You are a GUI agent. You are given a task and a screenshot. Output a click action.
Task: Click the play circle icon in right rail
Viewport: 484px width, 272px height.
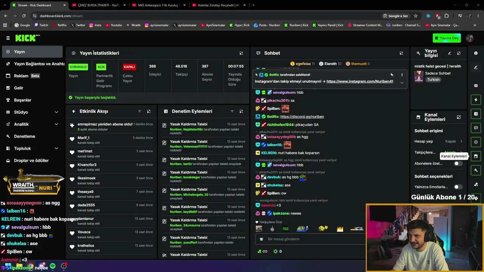click(x=476, y=142)
